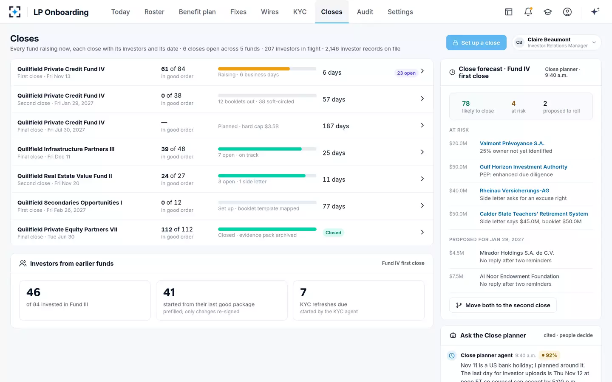Click the 4 at risk stat
This screenshot has width=612, height=382.
(x=518, y=107)
